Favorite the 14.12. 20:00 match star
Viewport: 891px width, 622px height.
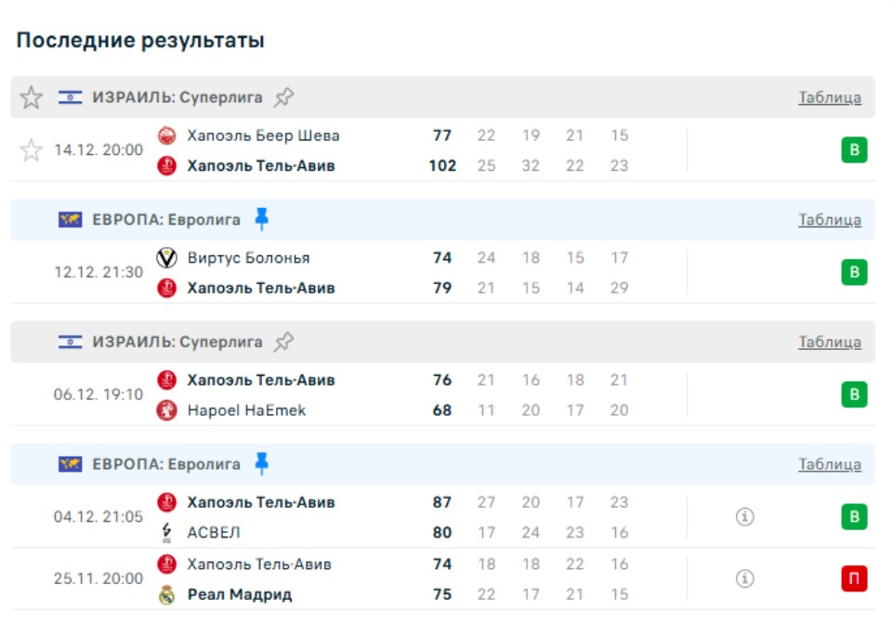32,150
